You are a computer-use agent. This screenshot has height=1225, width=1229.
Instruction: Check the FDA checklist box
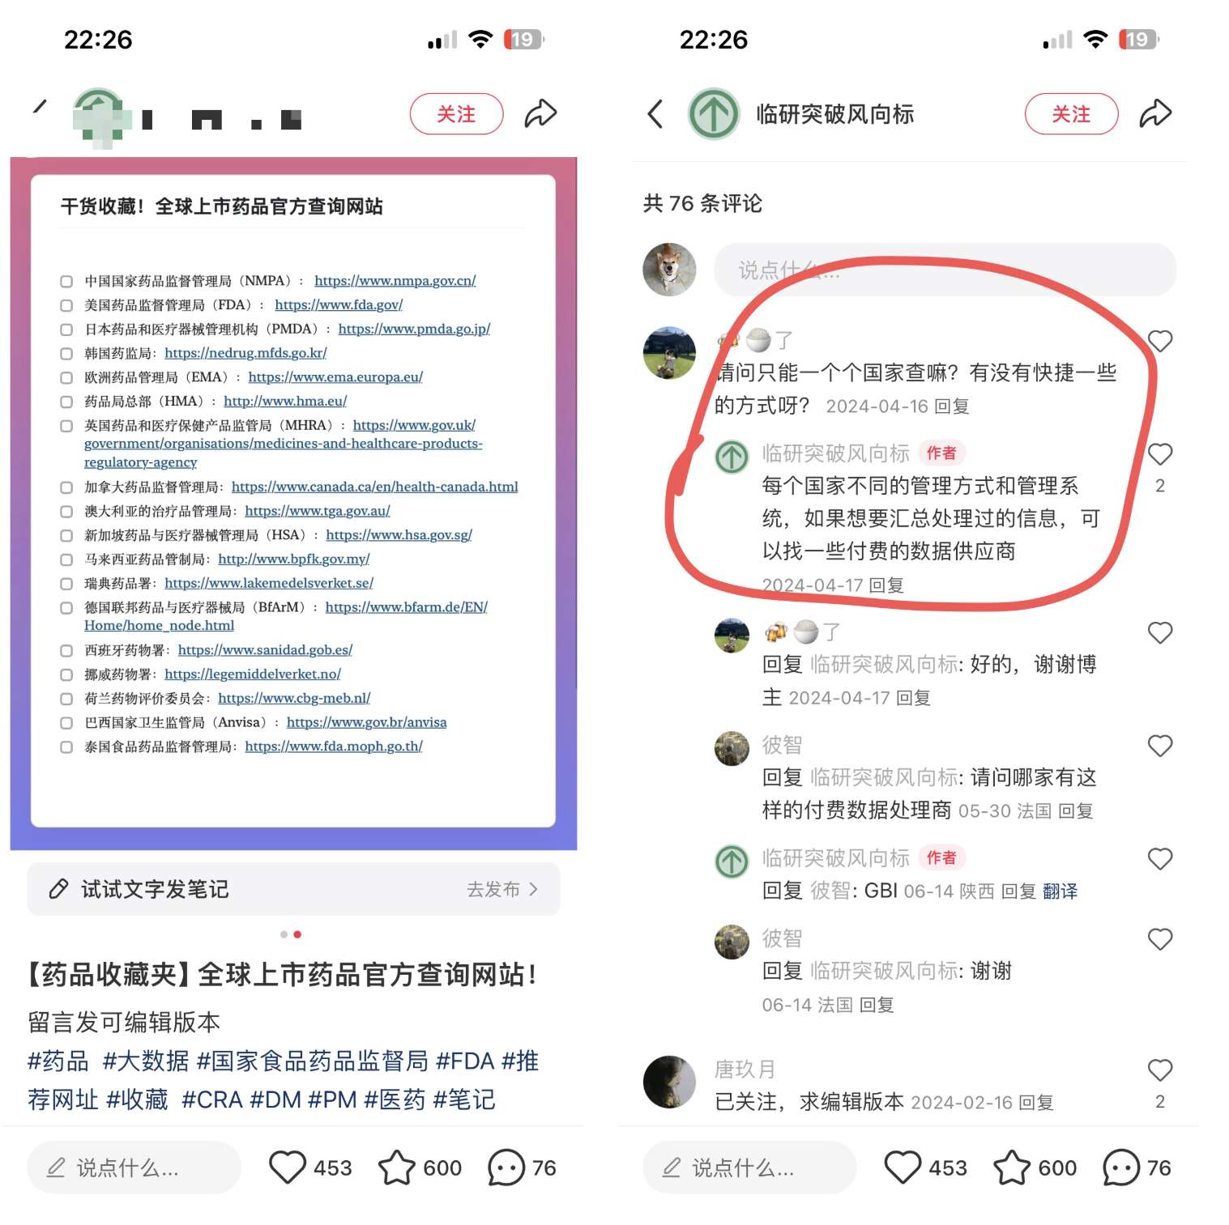(66, 305)
